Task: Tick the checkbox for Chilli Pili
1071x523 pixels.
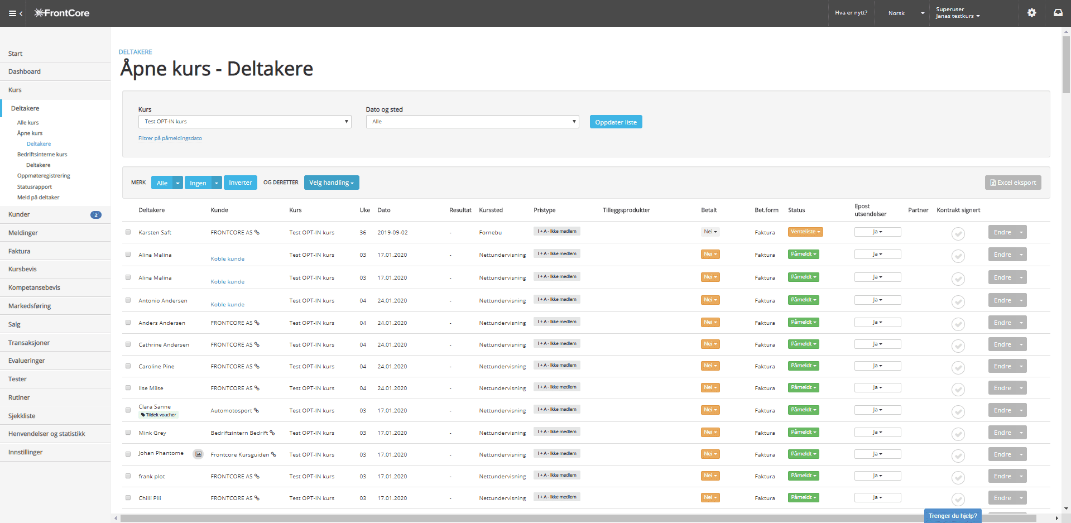Action: pyautogui.click(x=128, y=498)
